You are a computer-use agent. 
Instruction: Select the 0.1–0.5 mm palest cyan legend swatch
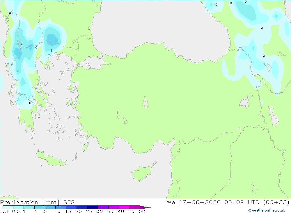8,207
